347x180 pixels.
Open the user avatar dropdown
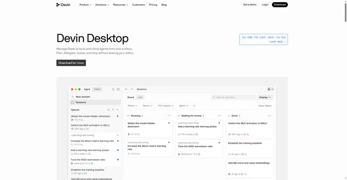[270, 89]
